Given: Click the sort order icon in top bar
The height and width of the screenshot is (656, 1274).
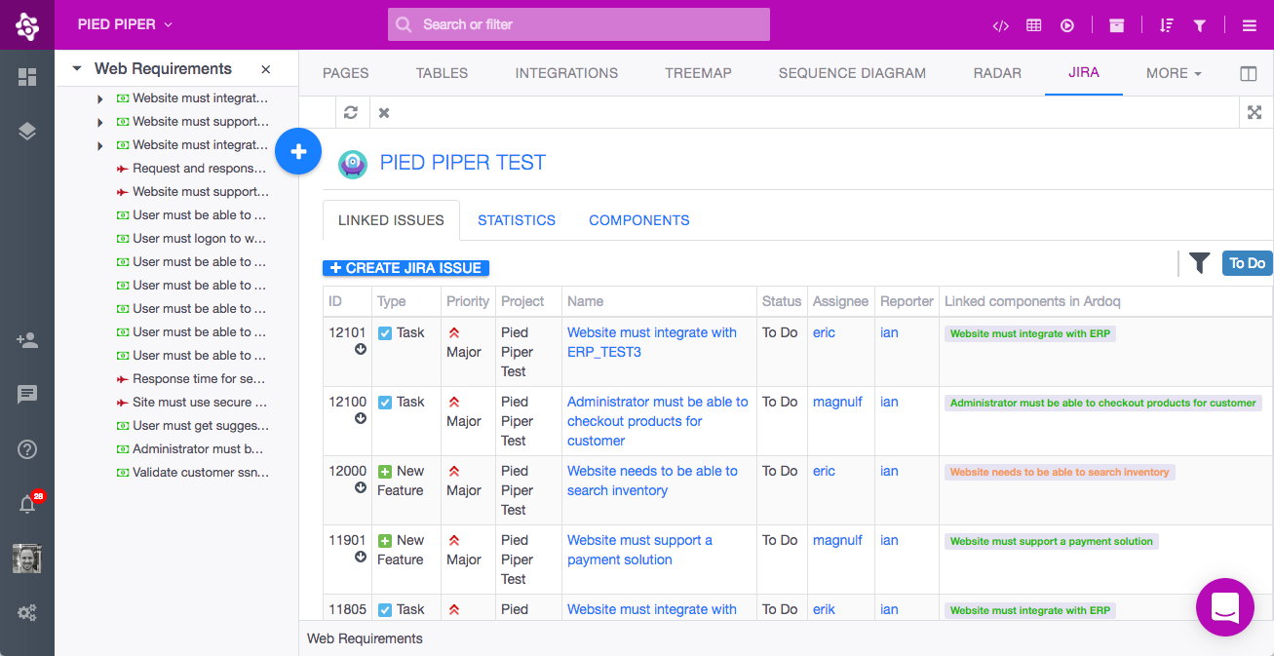Looking at the screenshot, I should (x=1167, y=26).
